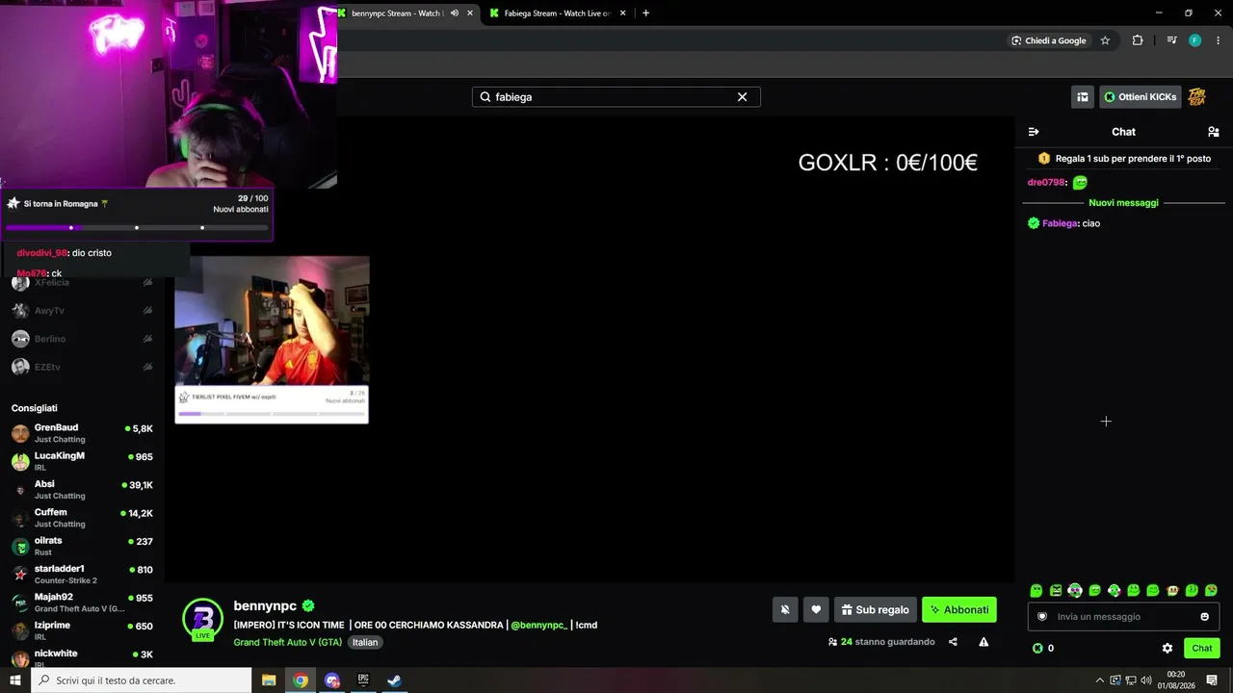The height and width of the screenshot is (693, 1233).
Task: Switch to the Fabiega Stream tab
Action: pos(559,13)
